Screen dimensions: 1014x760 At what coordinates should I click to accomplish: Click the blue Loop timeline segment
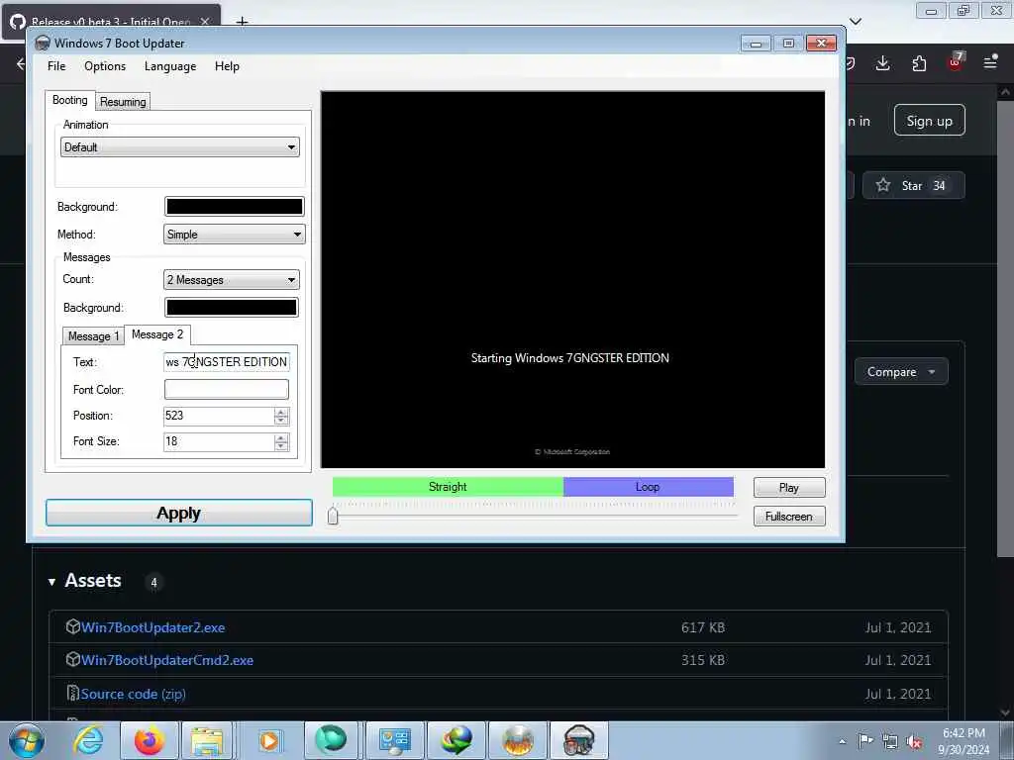pos(648,487)
